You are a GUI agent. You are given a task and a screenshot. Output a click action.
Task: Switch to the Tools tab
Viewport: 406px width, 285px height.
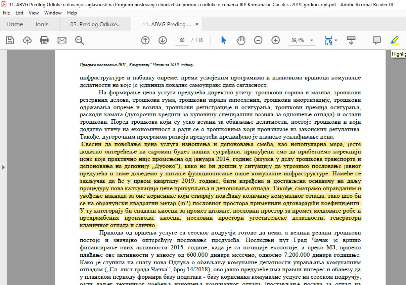(42, 24)
